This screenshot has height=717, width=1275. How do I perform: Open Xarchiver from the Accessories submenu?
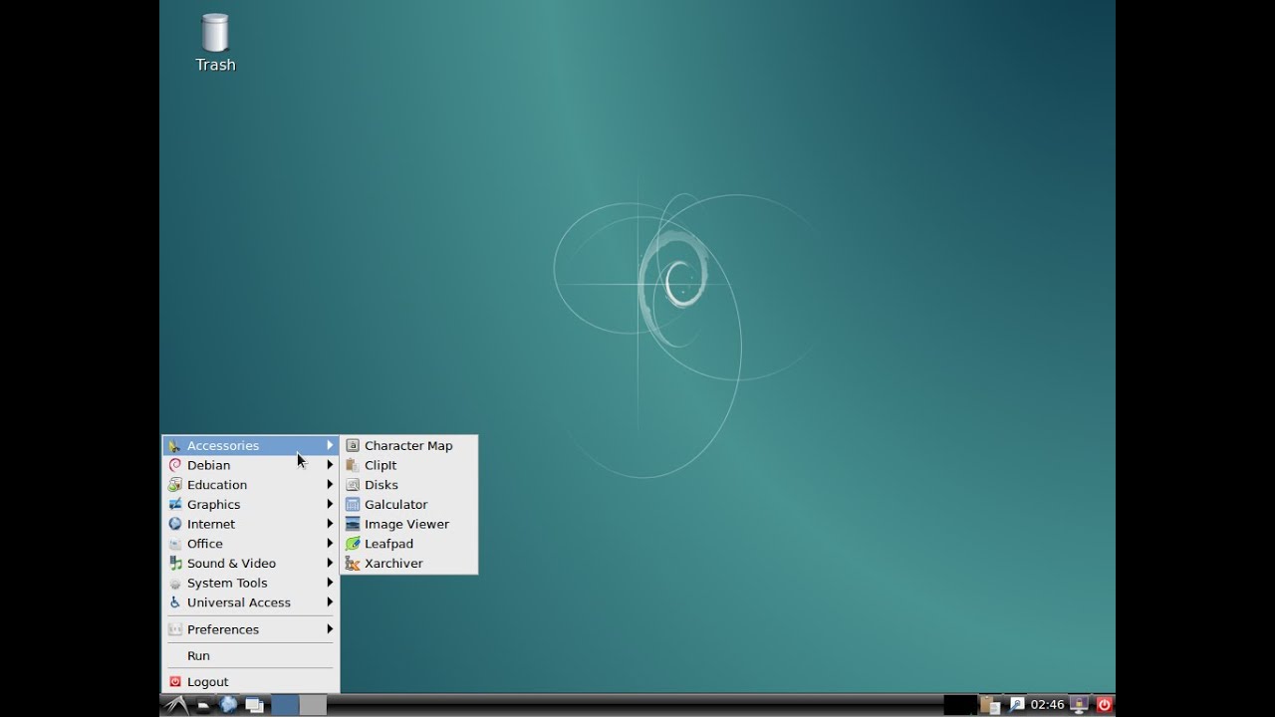(408, 564)
